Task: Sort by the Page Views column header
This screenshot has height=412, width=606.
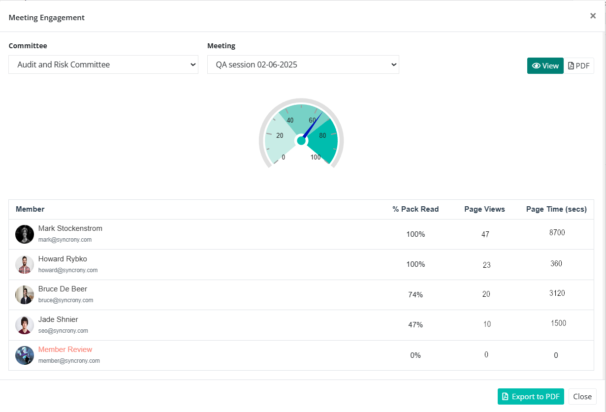Action: click(484, 209)
